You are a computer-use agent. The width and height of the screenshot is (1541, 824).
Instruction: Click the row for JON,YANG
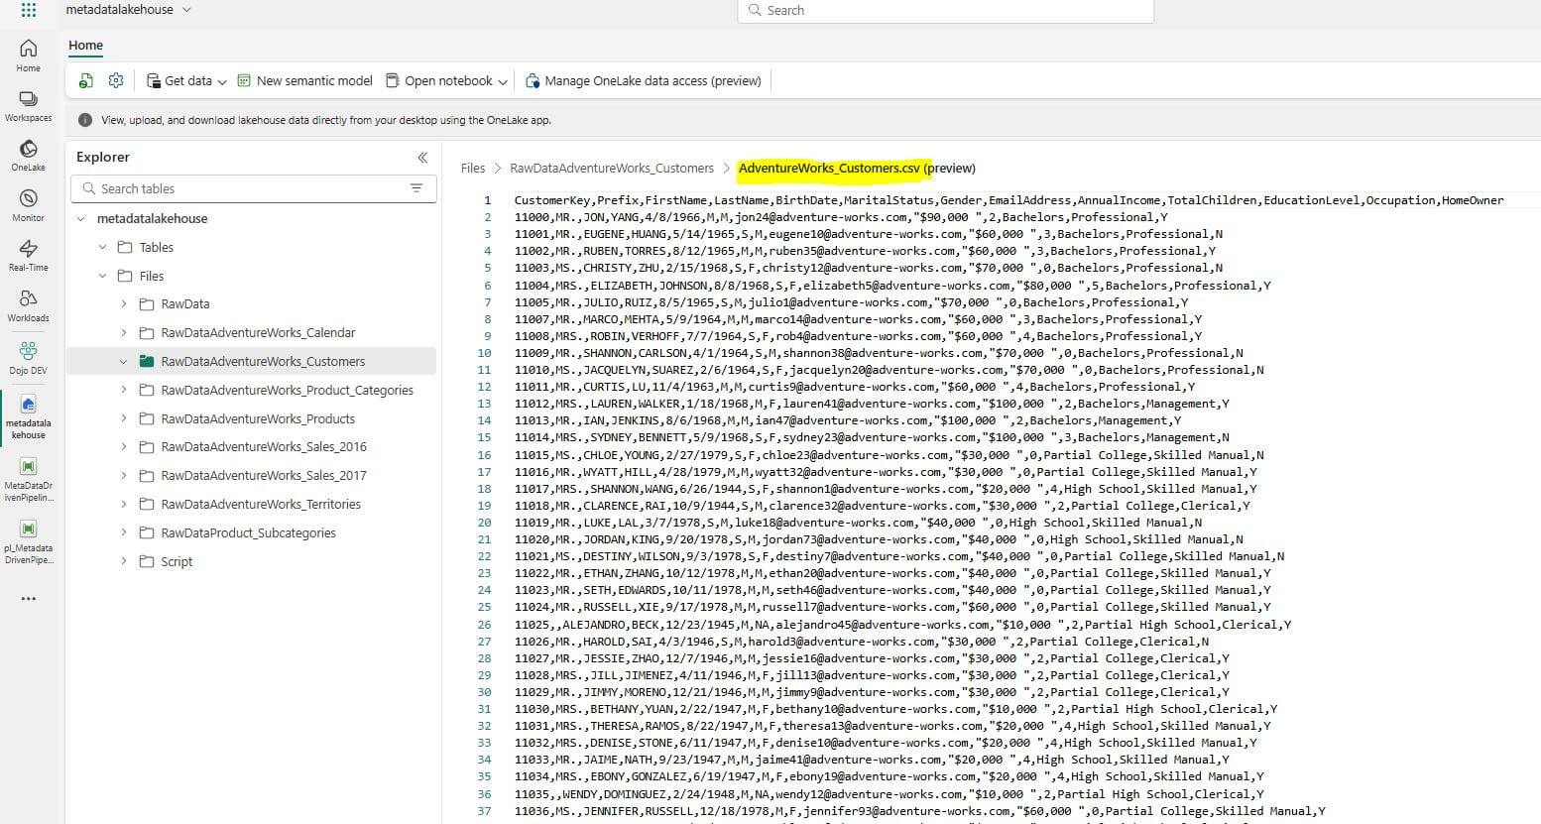pyautogui.click(x=841, y=217)
